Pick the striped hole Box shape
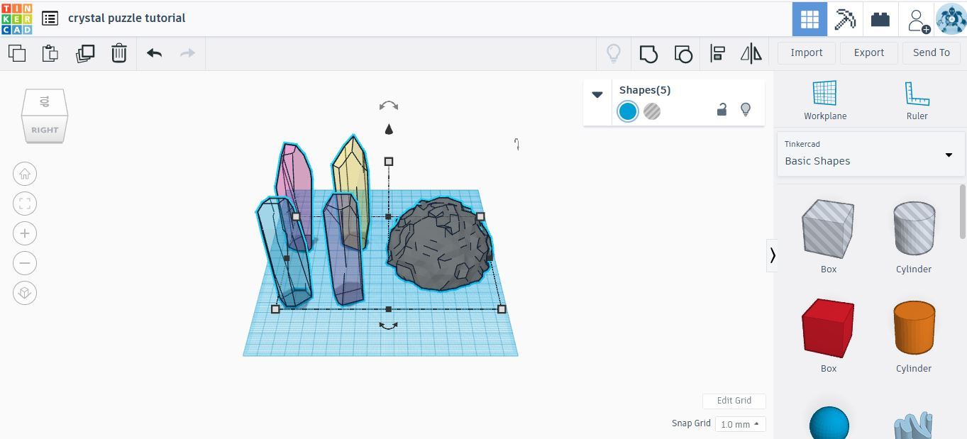The width and height of the screenshot is (967, 439). click(x=828, y=229)
